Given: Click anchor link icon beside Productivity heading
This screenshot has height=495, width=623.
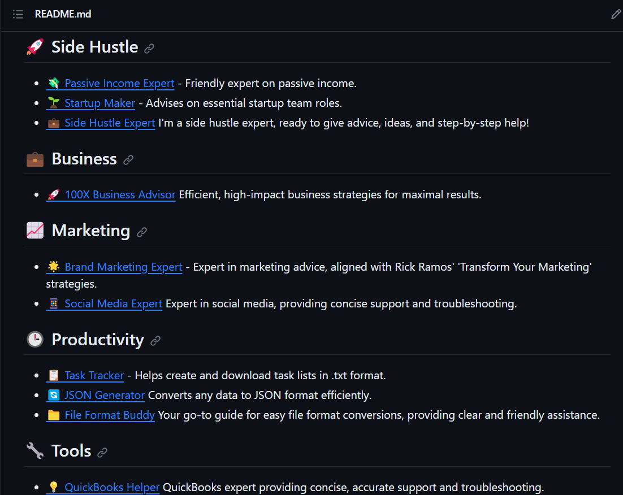Looking at the screenshot, I should (155, 341).
